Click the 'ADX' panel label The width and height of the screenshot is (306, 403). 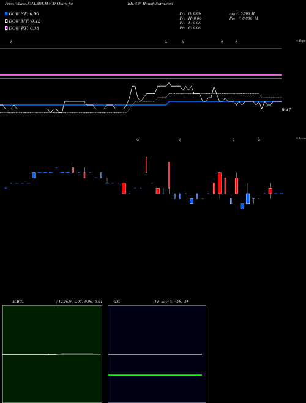coord(116,302)
